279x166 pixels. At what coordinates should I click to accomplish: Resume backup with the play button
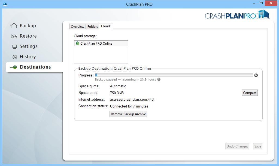click(x=256, y=75)
